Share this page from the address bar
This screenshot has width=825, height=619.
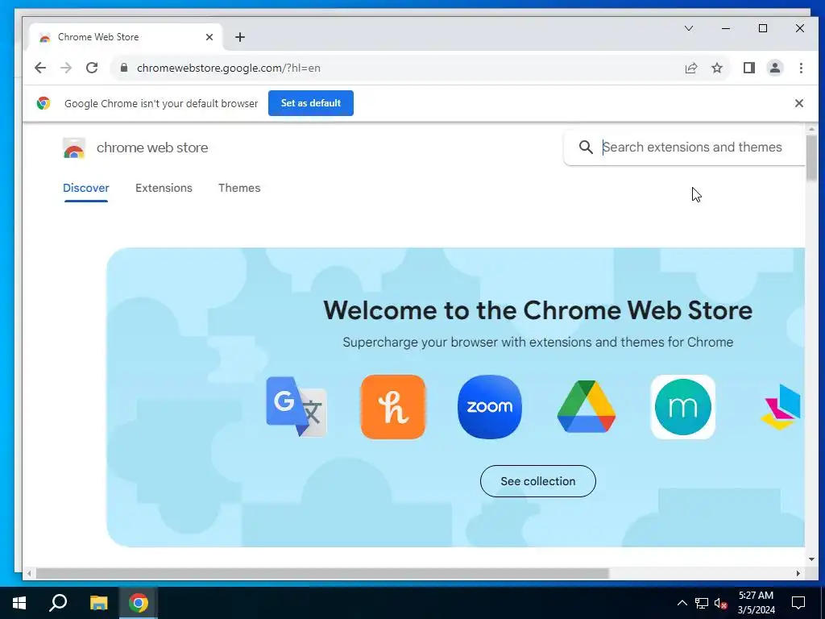pyautogui.click(x=690, y=68)
